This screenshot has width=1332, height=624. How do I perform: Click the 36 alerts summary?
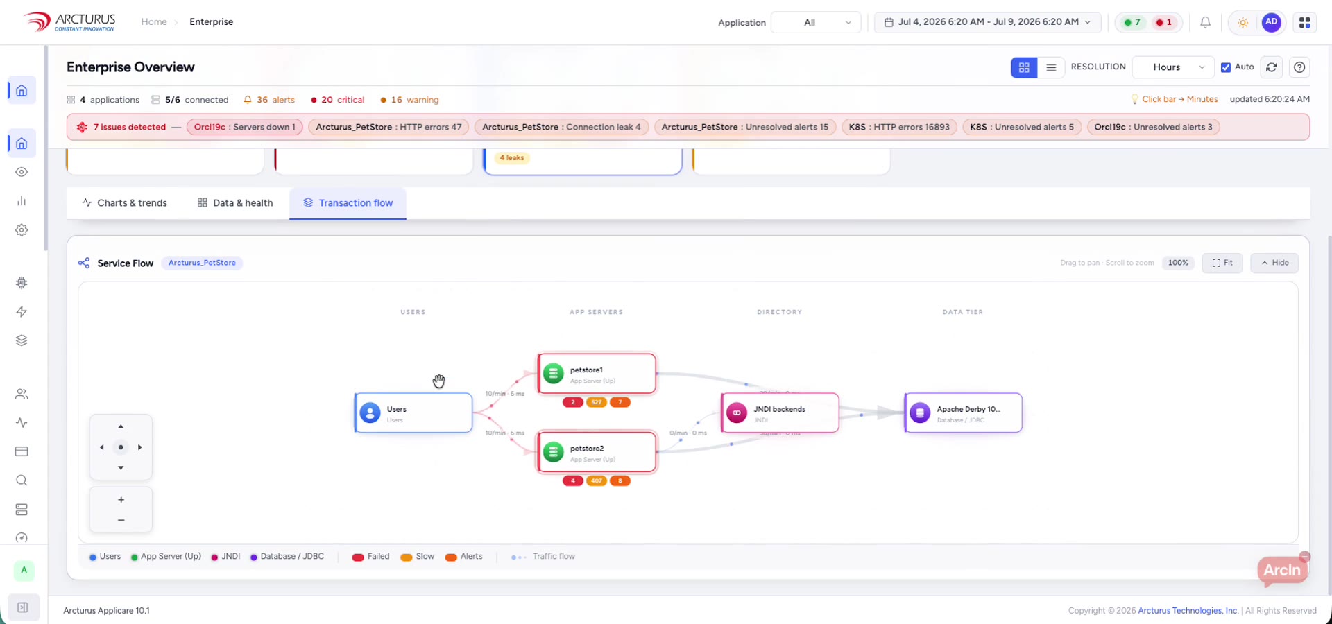coord(269,100)
